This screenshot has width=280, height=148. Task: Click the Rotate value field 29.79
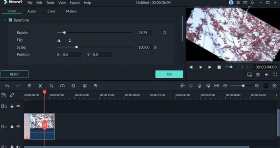point(145,33)
